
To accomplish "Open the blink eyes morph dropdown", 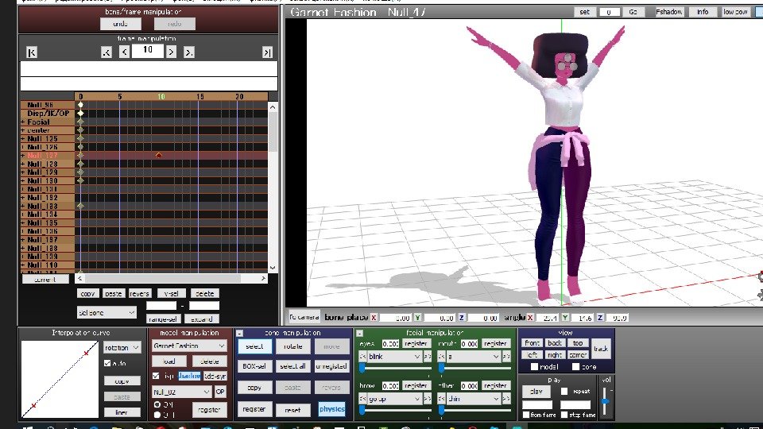I will coord(394,357).
